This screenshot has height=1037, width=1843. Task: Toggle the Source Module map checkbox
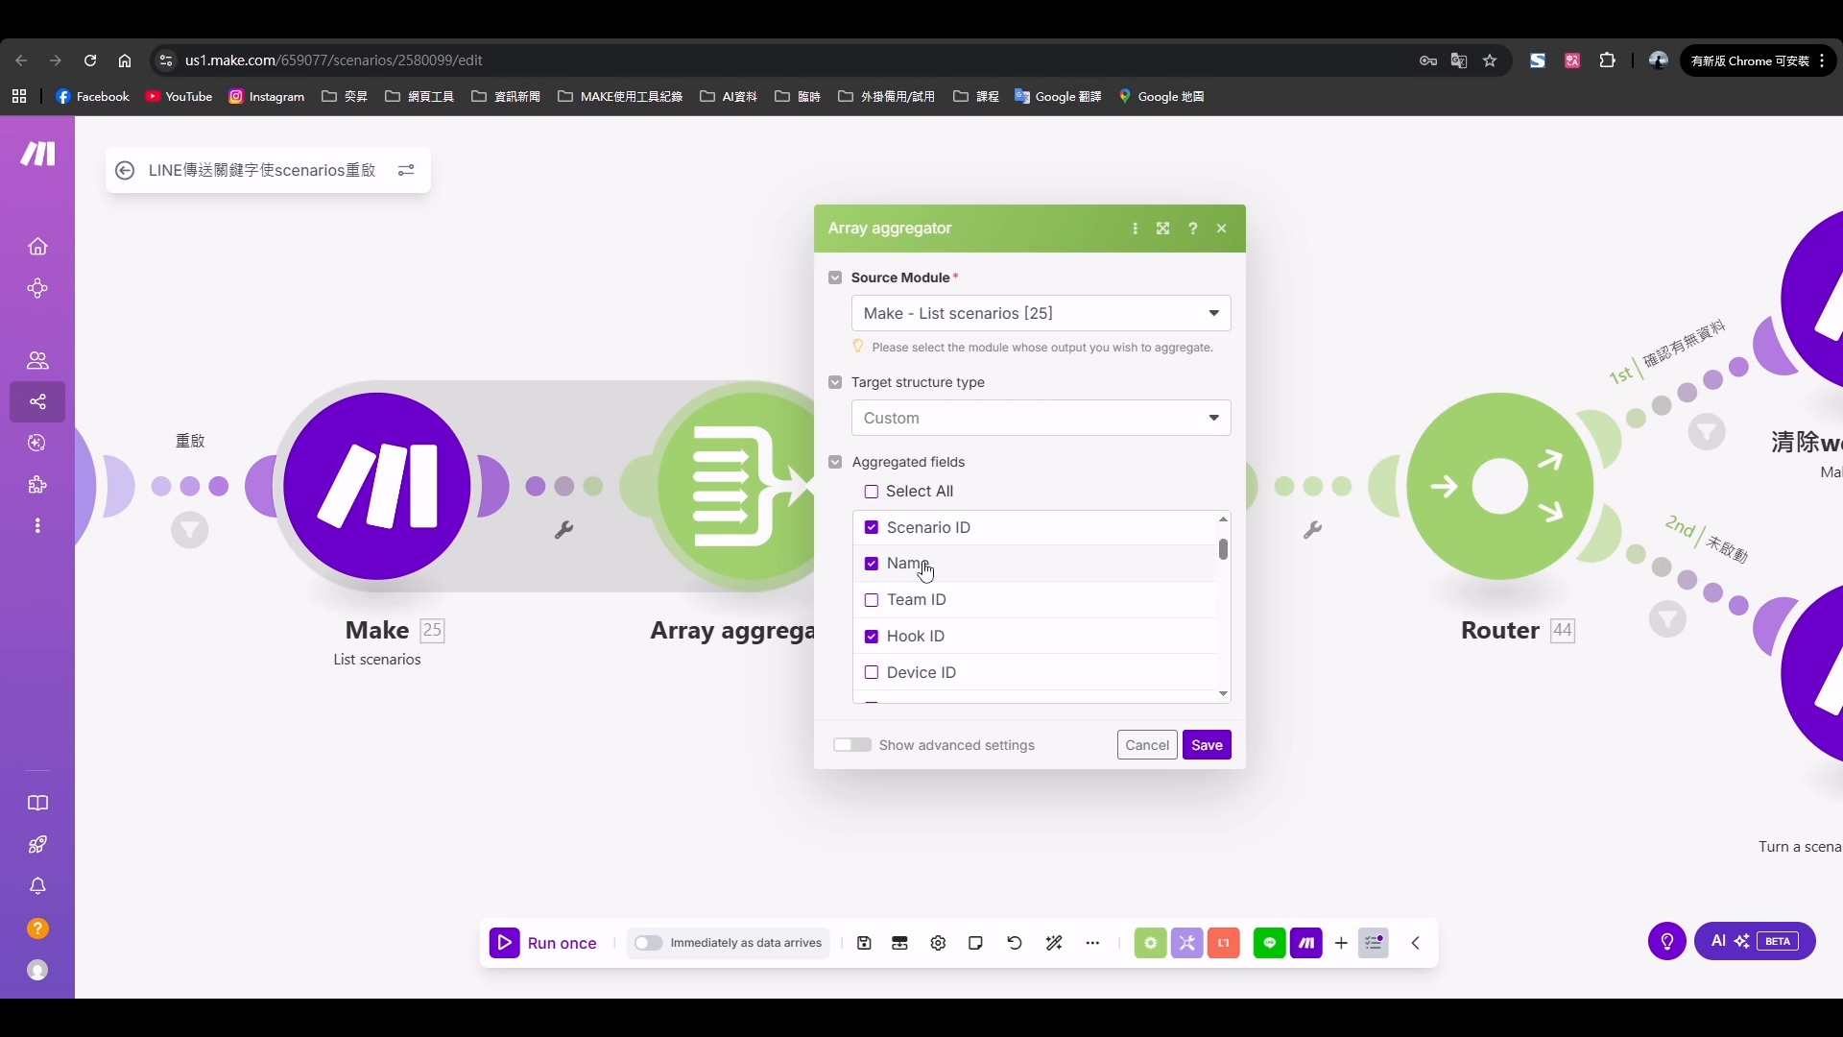[x=835, y=277]
